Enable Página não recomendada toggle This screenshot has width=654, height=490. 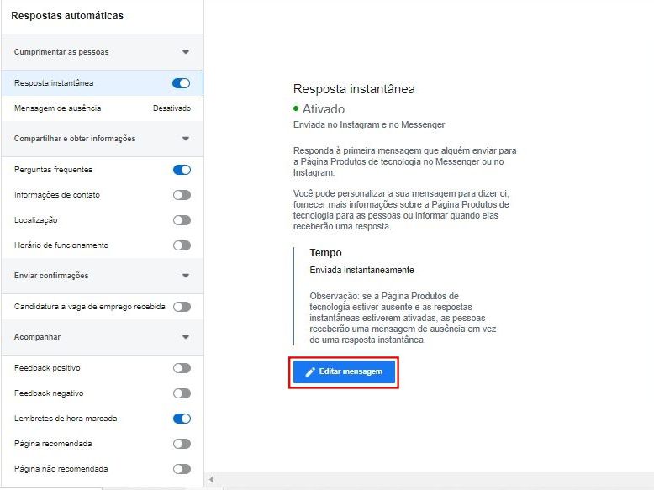(x=182, y=469)
